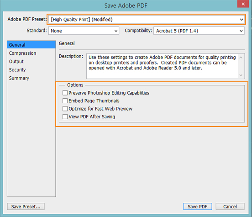The image size is (252, 217).
Task: Close the Save Adobe PDF dialog
Action: pyautogui.click(x=243, y=4)
